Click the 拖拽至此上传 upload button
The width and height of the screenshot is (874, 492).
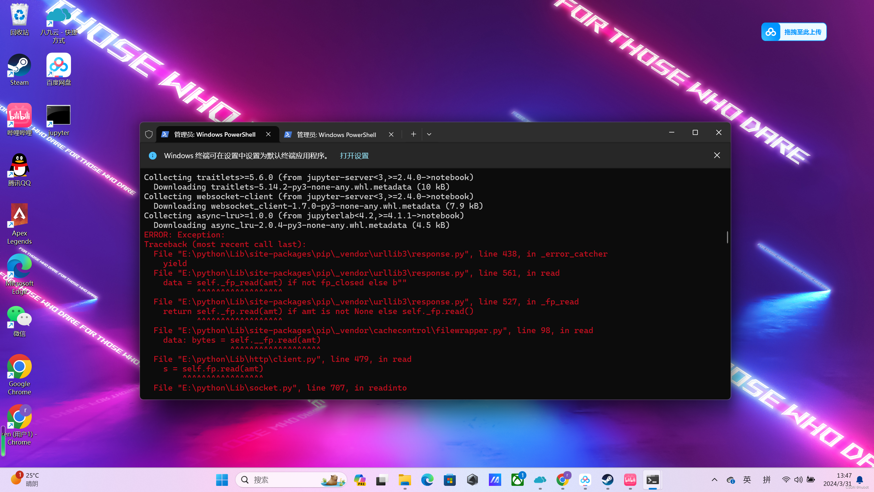794,32
